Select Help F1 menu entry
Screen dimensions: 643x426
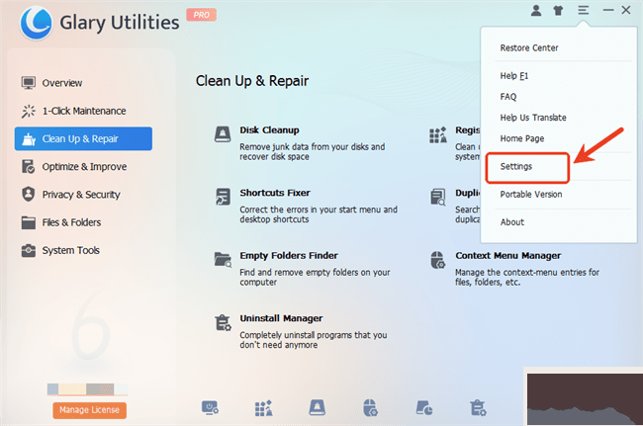tap(514, 76)
